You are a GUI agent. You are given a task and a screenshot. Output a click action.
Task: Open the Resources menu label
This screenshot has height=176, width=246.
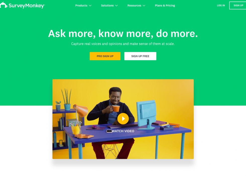coord(134,6)
